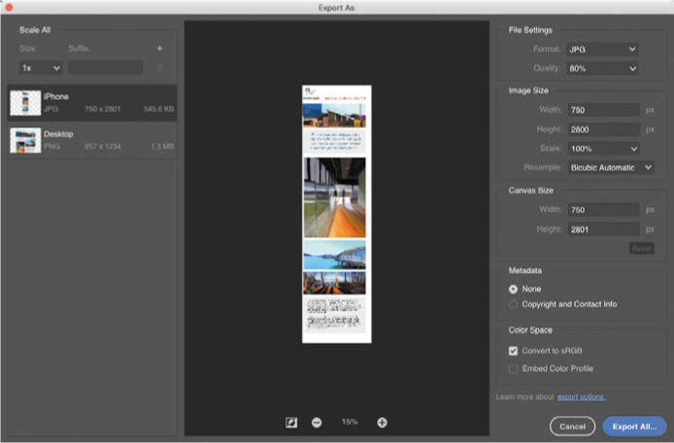Open the 1x size dropdown
Screen dimensions: 674x443
point(41,68)
